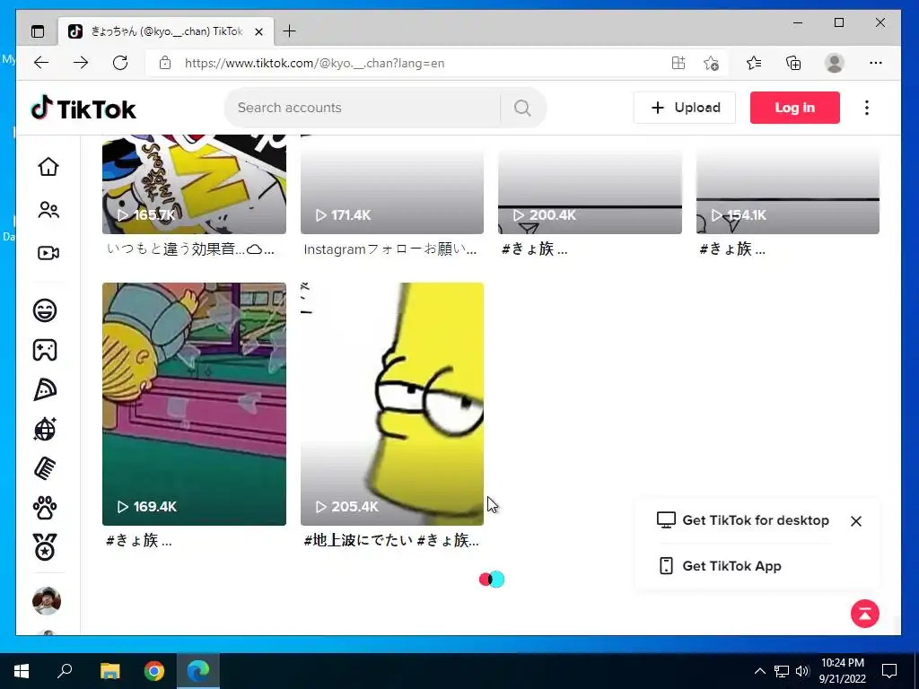Open Edge Settings and more menu
This screenshot has height=689, width=919.
pos(876,63)
